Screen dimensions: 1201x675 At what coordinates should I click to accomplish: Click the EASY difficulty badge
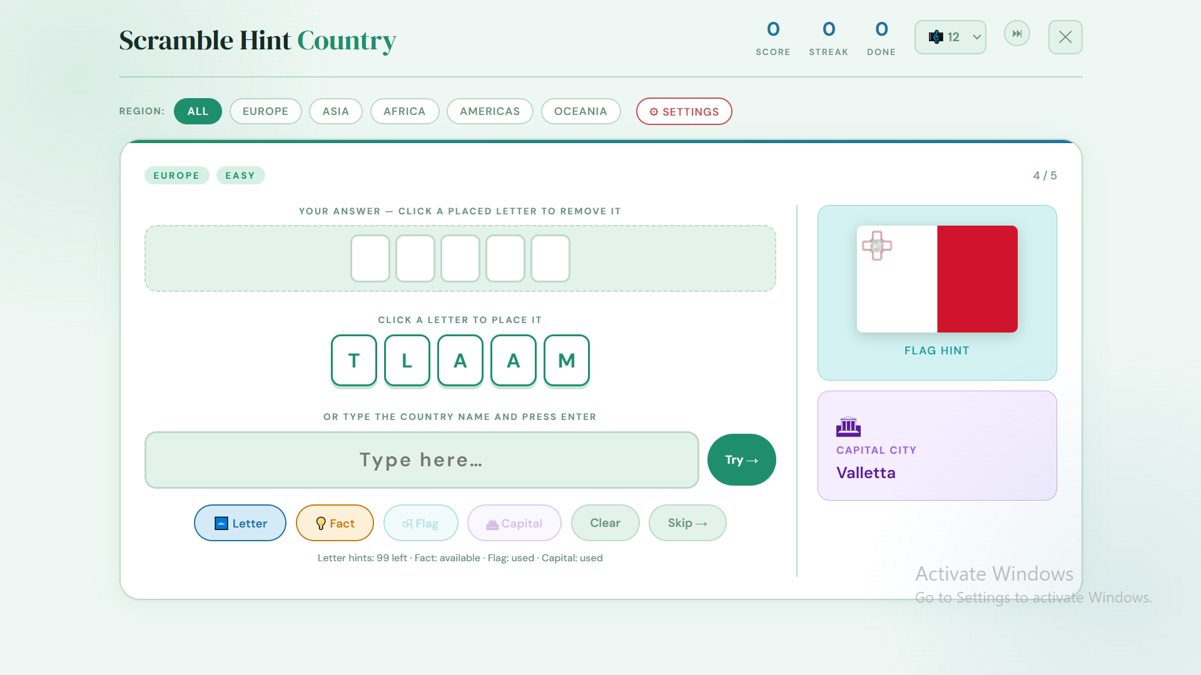pos(240,176)
